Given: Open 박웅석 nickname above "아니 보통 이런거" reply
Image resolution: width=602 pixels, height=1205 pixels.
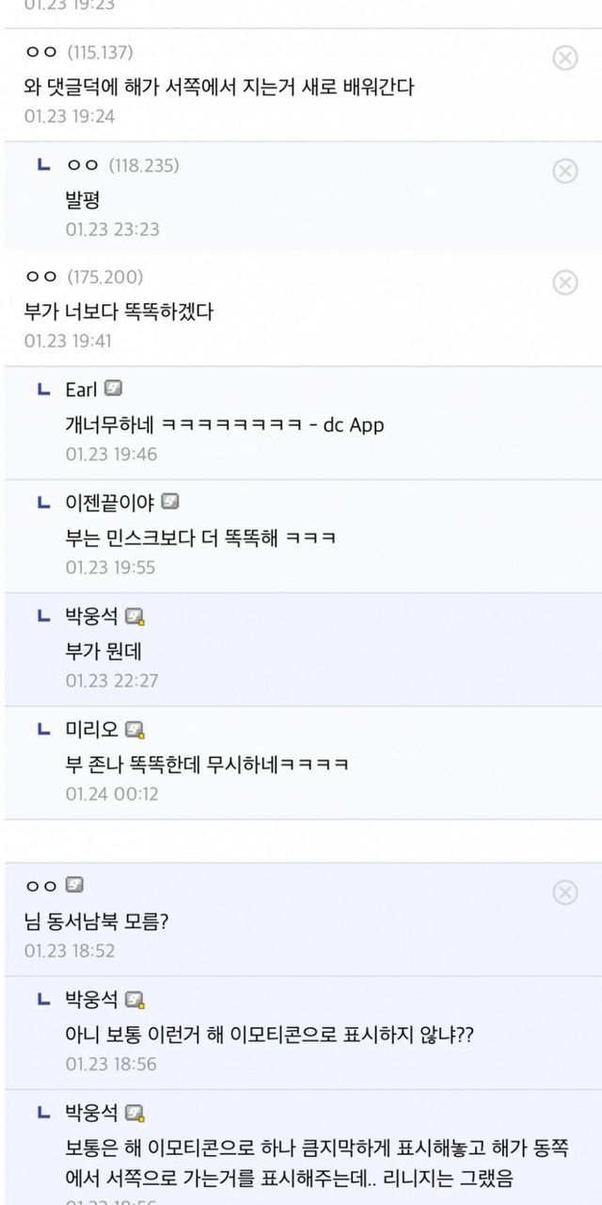Looking at the screenshot, I should (91, 1000).
